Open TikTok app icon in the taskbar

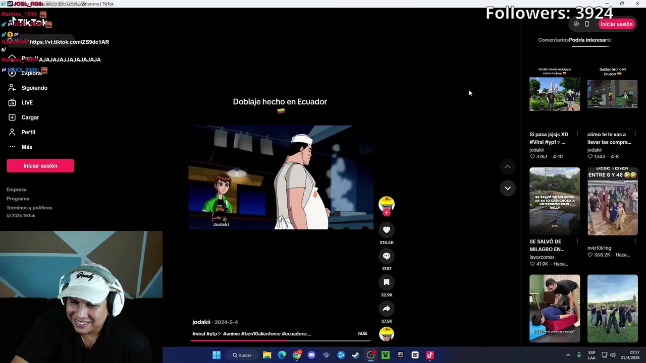tap(430, 355)
